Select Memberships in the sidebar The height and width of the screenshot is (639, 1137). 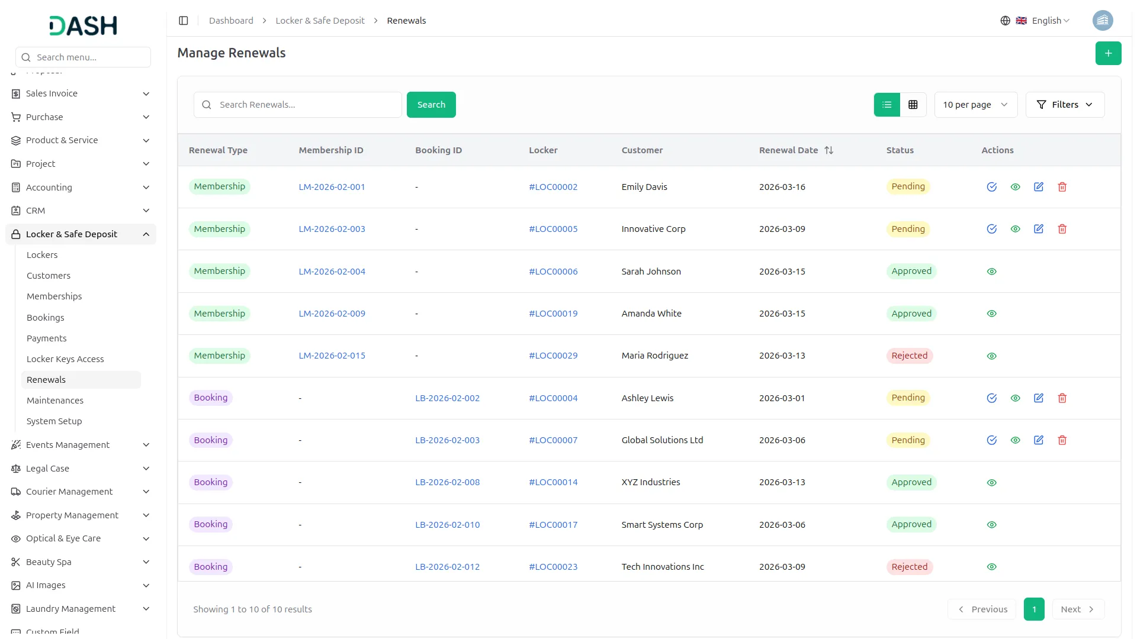click(x=54, y=296)
